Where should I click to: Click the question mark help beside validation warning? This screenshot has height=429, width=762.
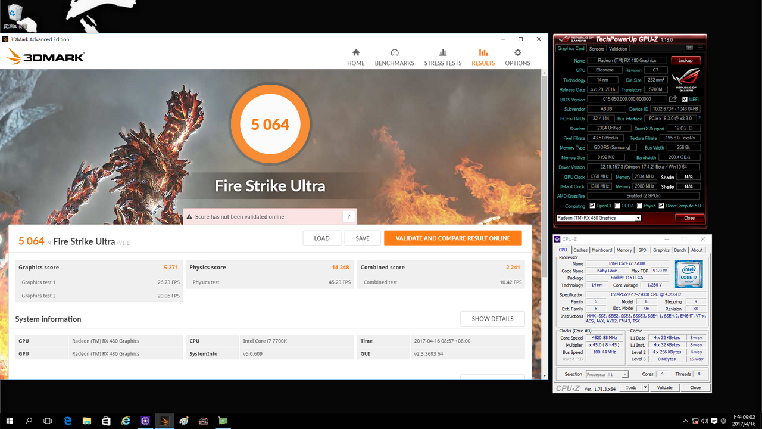(x=349, y=216)
